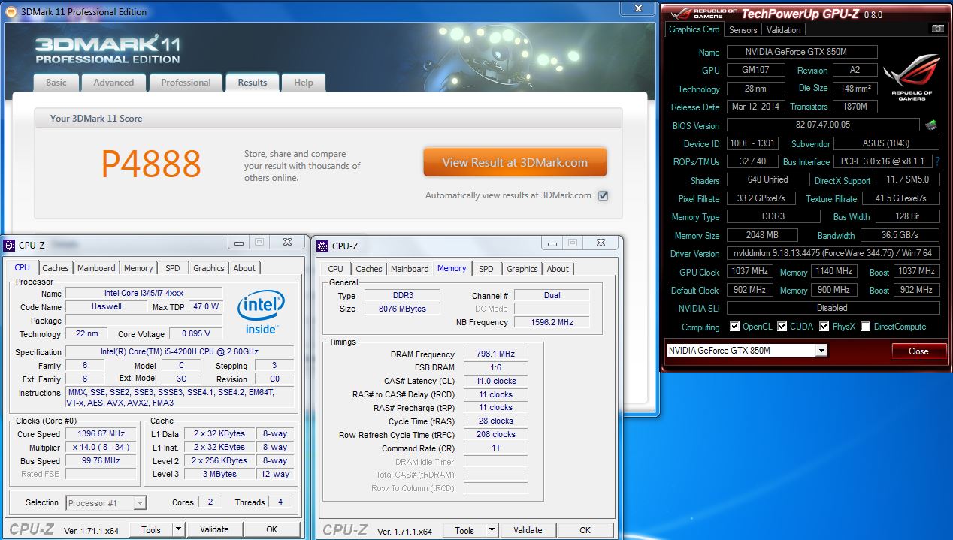Open About tab in left CPU-Z window
Viewport: 953px width, 540px height.
pyautogui.click(x=244, y=268)
